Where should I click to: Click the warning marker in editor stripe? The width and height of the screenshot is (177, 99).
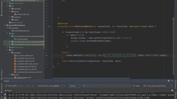[173, 19]
